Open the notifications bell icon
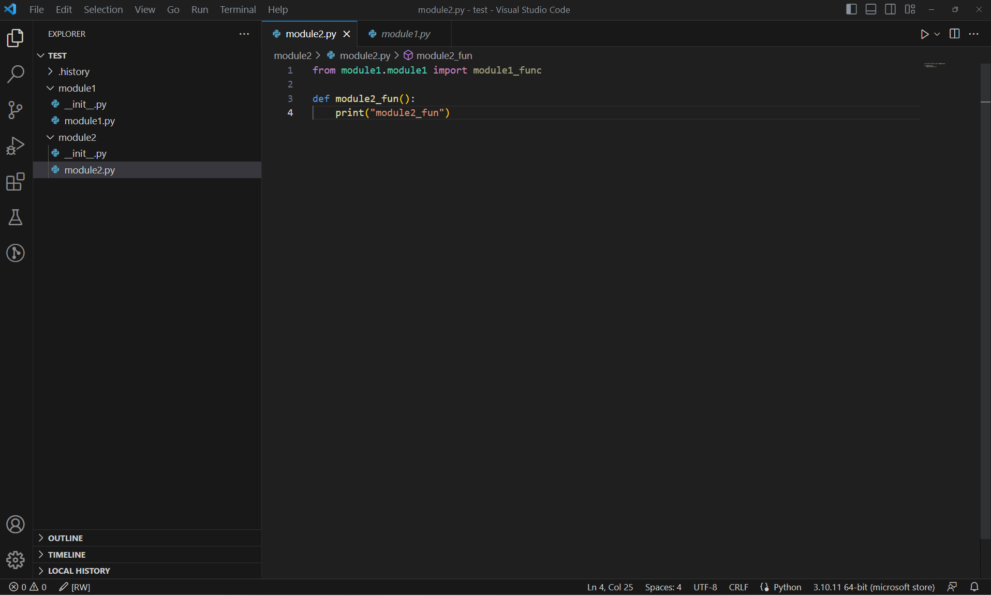Image resolution: width=991 pixels, height=596 pixels. pos(974,587)
